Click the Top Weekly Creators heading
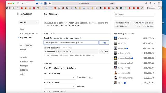Screen dimensions: 166x93 coord(124,34)
